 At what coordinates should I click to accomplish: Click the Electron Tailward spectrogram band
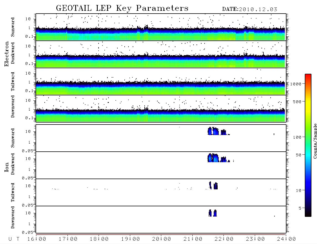click(x=160, y=88)
